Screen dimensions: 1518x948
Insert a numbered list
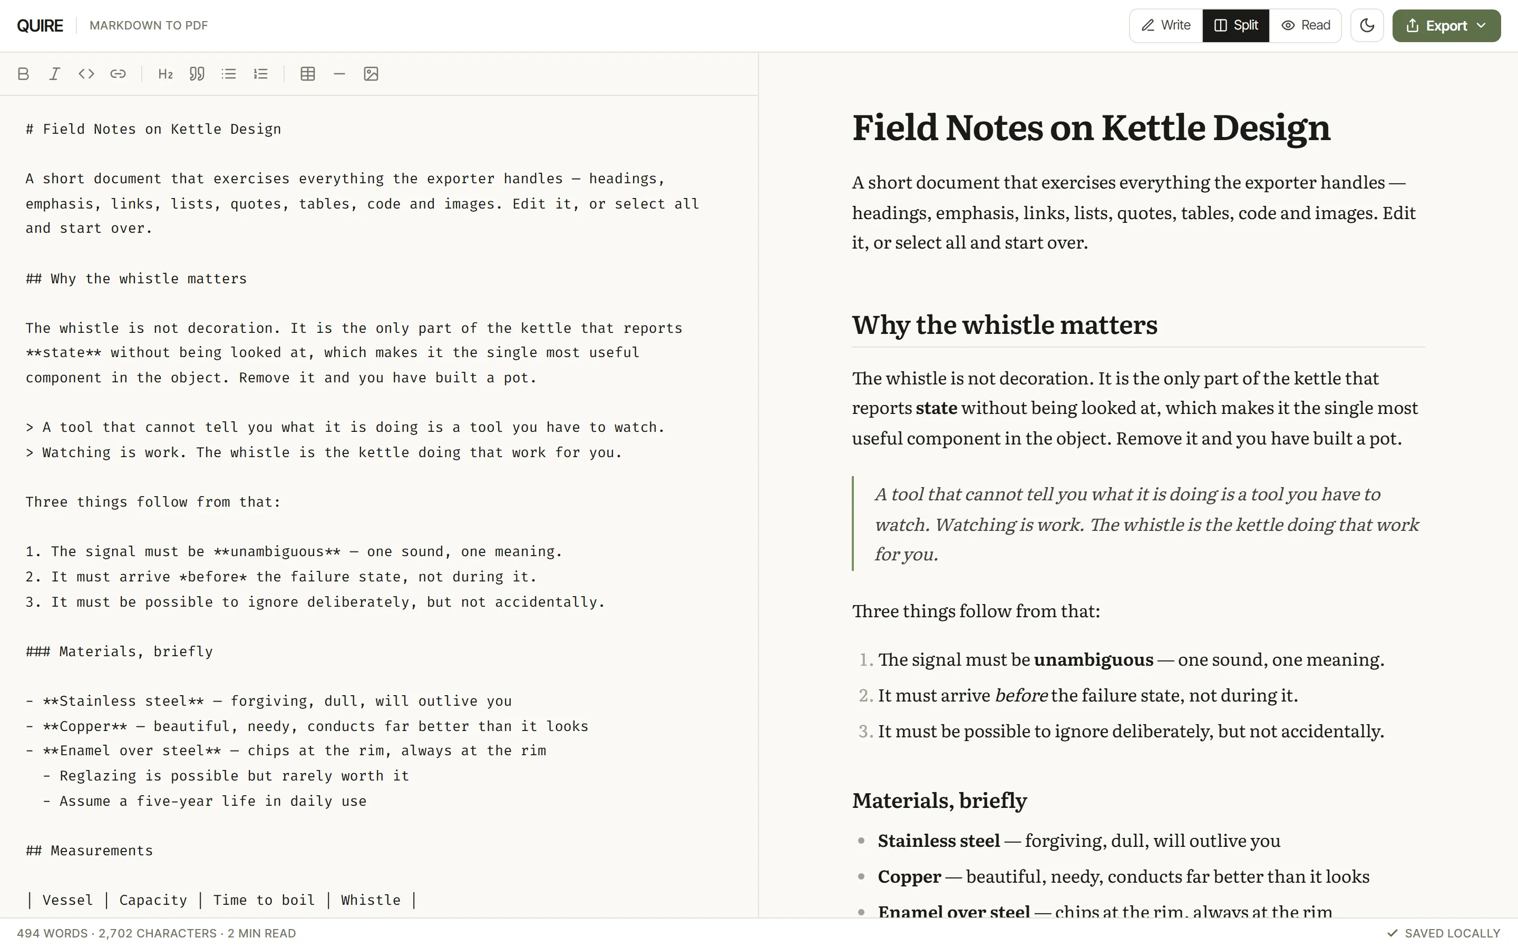click(260, 74)
